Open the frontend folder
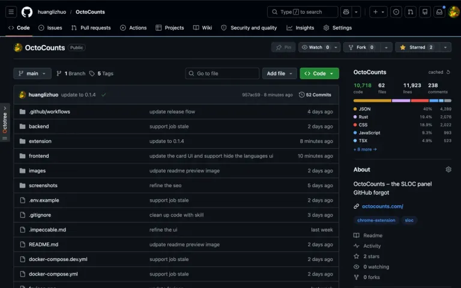 (39, 156)
